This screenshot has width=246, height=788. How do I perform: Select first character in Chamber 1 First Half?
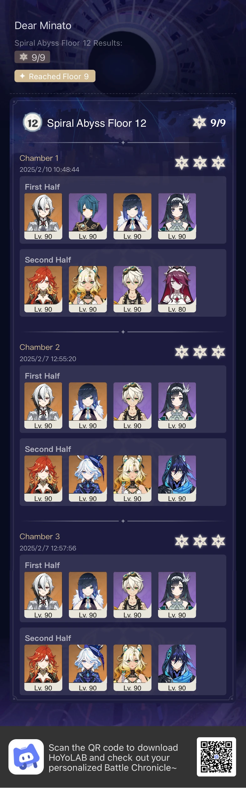pyautogui.click(x=43, y=216)
